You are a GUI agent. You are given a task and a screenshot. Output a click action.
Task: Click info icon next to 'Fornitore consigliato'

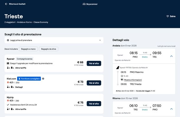coord(43,79)
